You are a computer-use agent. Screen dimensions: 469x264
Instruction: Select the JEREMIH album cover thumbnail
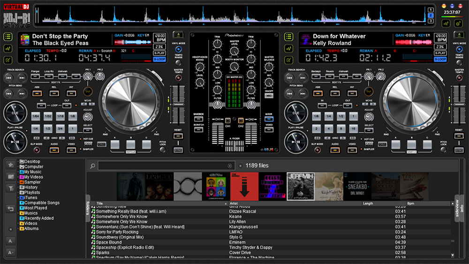click(301, 186)
